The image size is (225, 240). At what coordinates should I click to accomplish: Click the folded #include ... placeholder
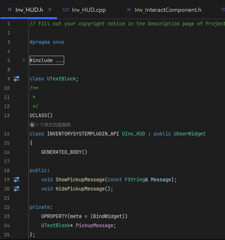pos(47,60)
